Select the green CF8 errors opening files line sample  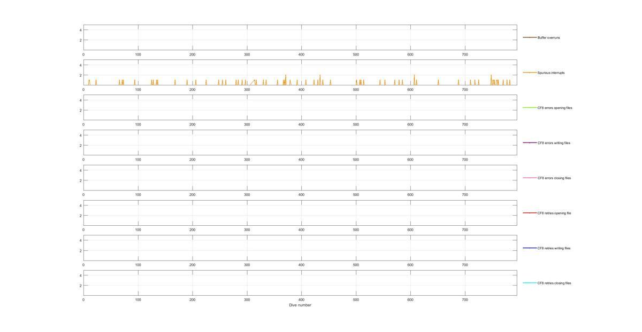(530, 108)
